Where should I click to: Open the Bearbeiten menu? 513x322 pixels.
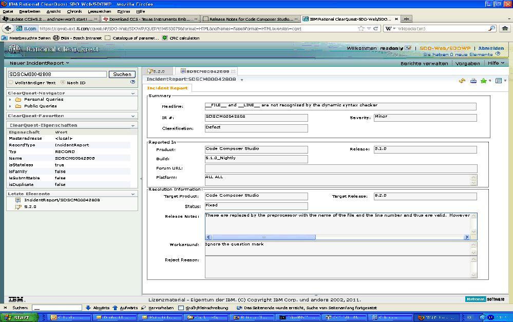29,11
